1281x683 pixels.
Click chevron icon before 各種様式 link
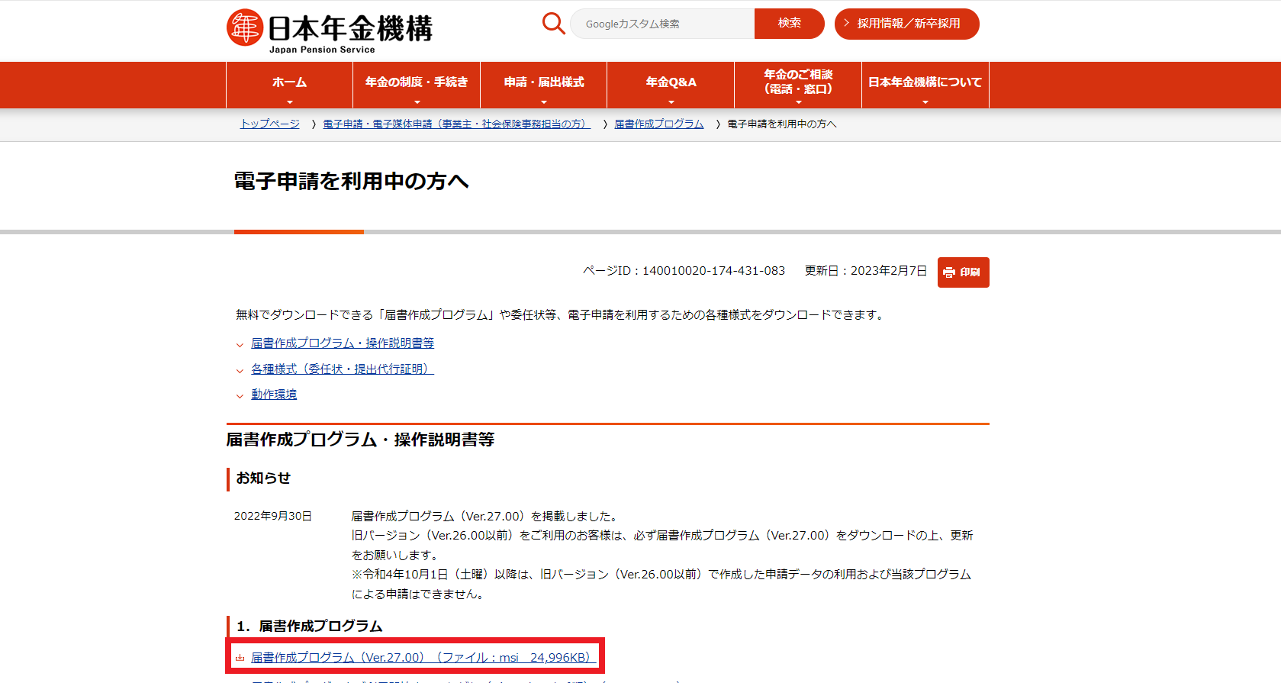pos(240,370)
